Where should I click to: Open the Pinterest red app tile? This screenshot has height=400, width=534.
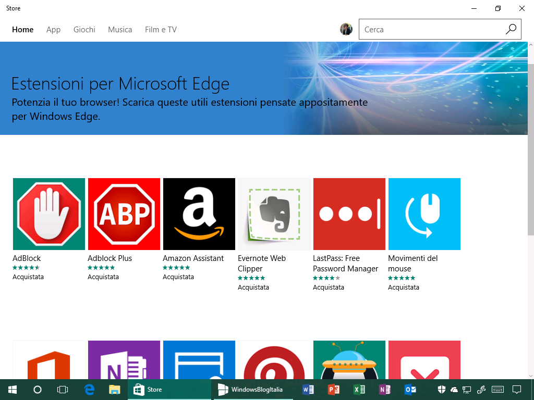(274, 360)
